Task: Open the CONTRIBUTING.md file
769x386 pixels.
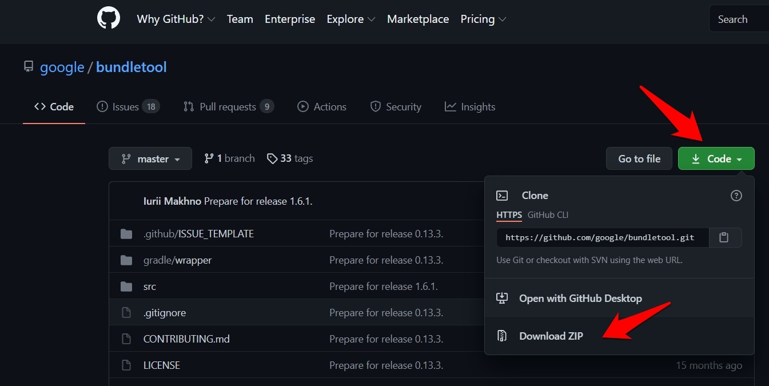Action: [186, 339]
